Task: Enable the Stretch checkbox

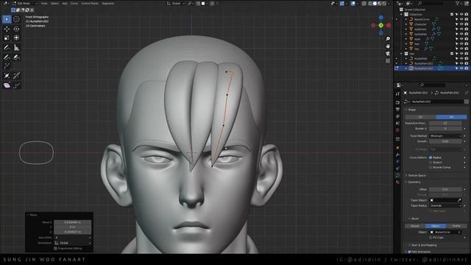Action: 431,162
